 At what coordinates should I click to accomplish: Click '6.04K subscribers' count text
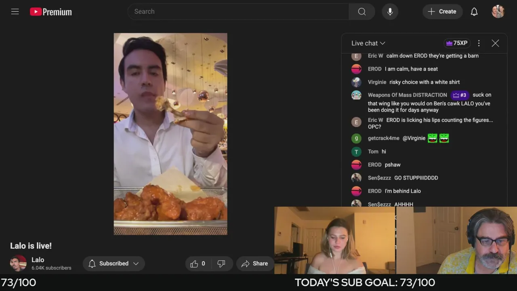pyautogui.click(x=51, y=268)
